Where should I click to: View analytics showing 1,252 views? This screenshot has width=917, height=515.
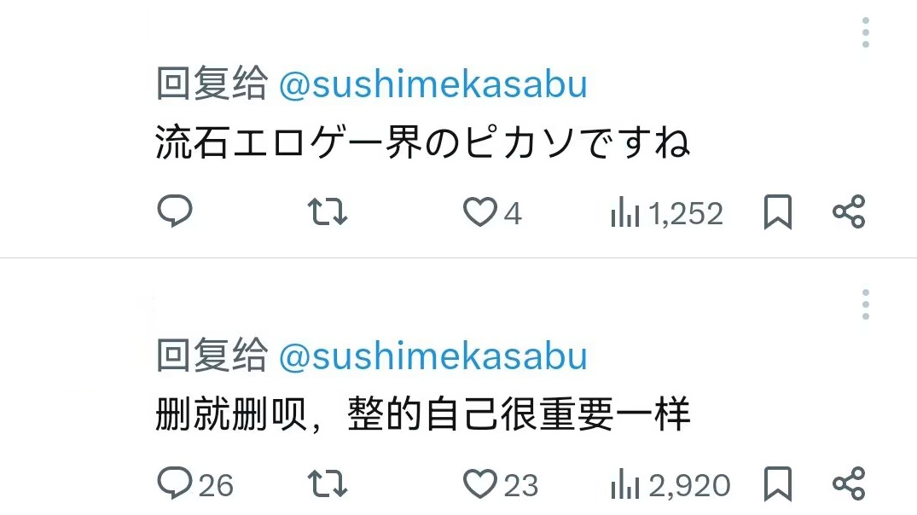pyautogui.click(x=625, y=213)
